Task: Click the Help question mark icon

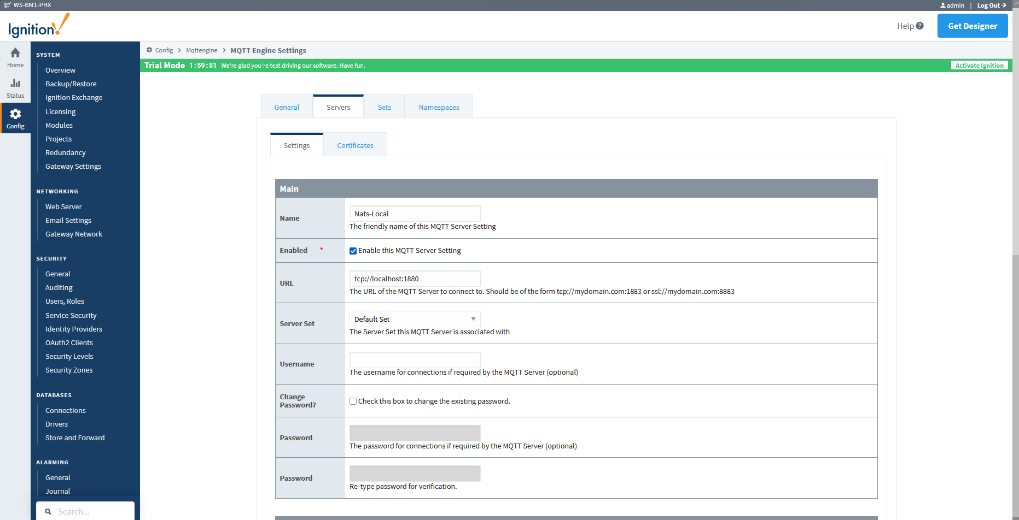Action: 920,26
